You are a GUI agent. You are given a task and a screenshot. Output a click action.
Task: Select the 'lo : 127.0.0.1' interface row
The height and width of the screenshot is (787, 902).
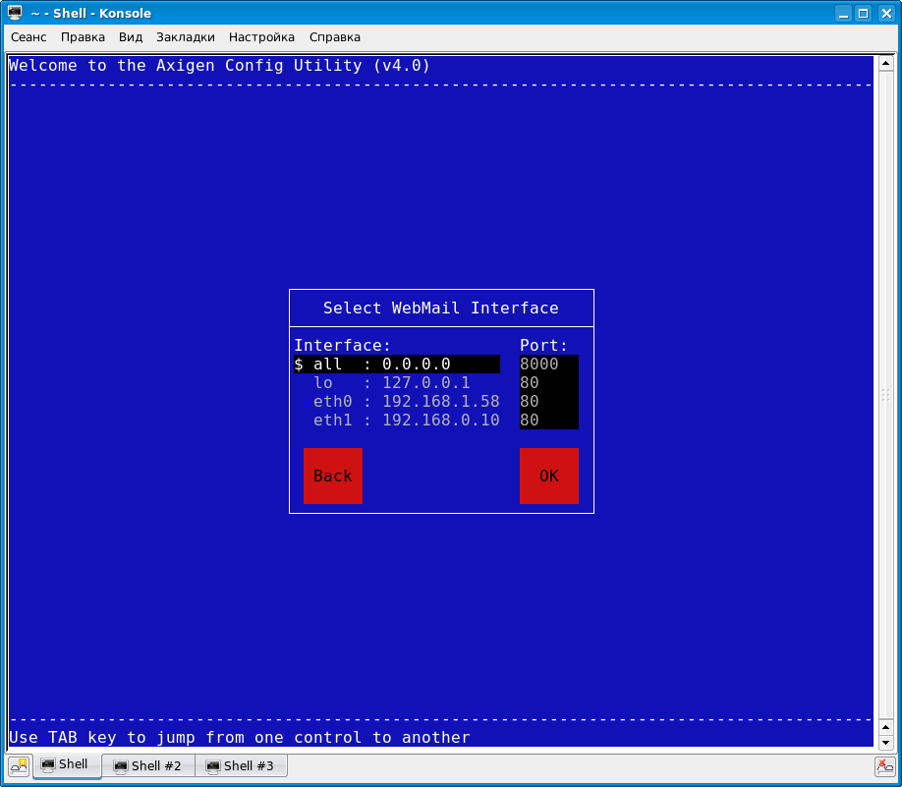coord(397,382)
